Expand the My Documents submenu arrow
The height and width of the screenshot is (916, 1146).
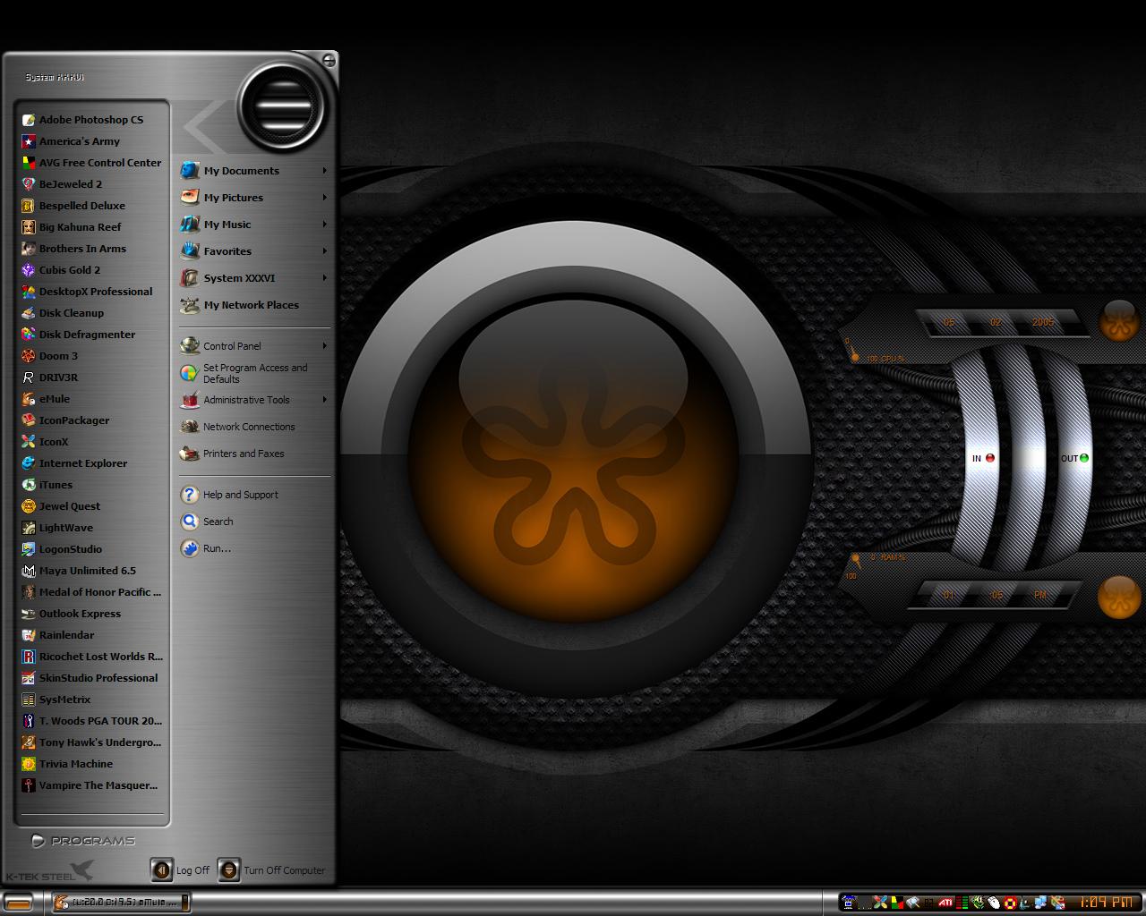(x=324, y=171)
